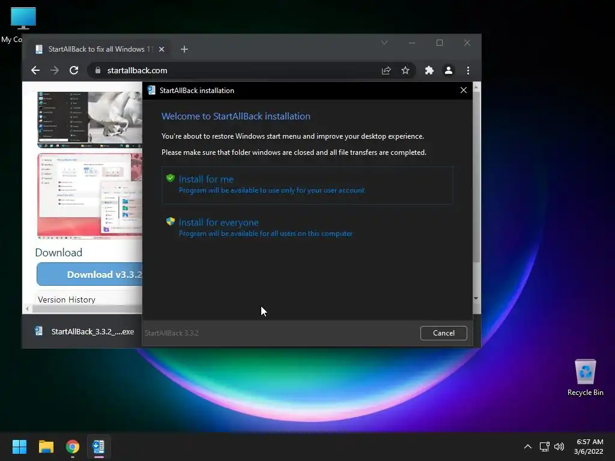
Task: Cancel the StartAllBack installation
Action: point(444,333)
